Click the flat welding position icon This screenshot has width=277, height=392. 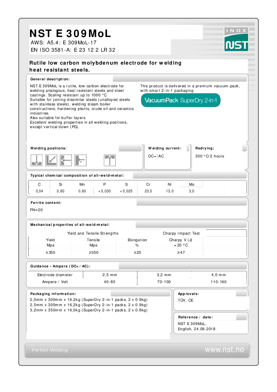(37, 160)
